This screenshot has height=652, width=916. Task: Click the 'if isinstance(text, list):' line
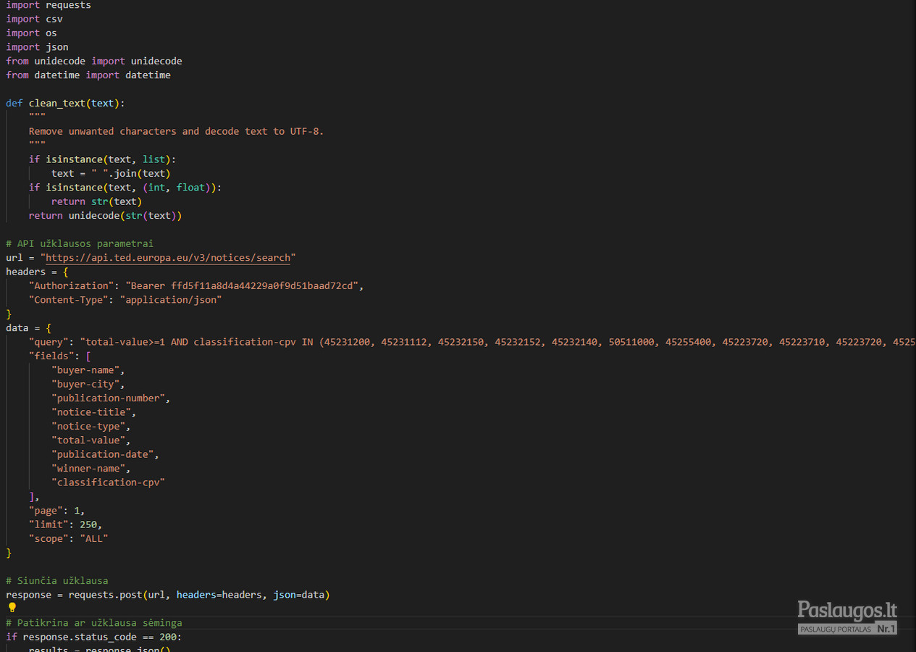[102, 159]
